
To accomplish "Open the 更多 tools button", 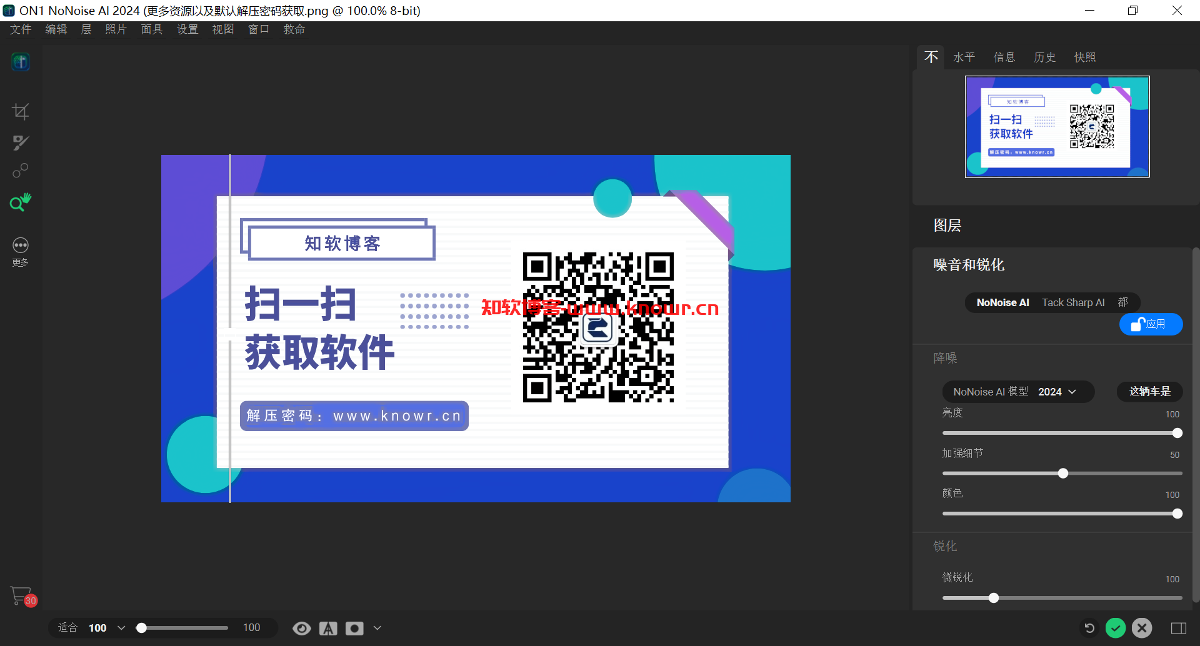I will [x=21, y=252].
